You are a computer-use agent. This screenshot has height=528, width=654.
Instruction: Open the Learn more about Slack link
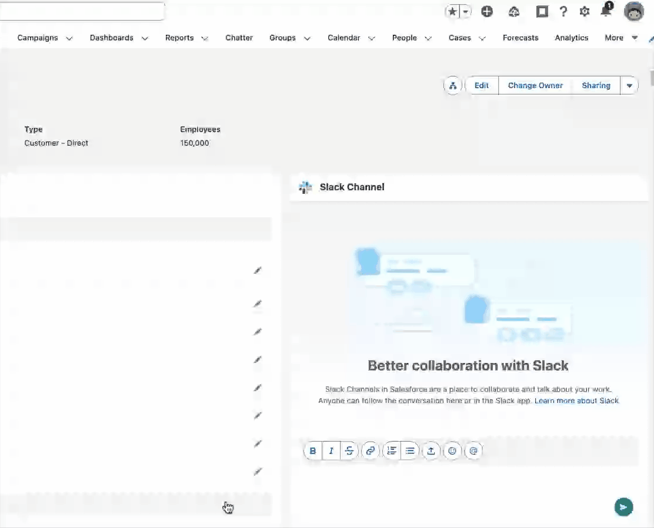(x=576, y=401)
